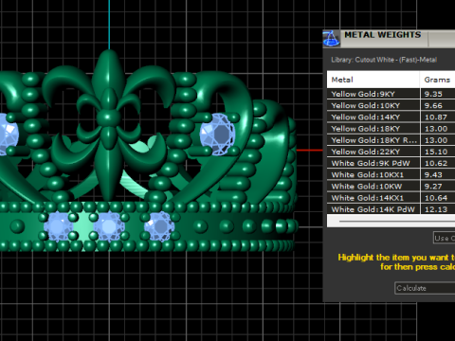This screenshot has height=341, width=455.
Task: Select the White Gold:10KW row
Action: coord(391,187)
